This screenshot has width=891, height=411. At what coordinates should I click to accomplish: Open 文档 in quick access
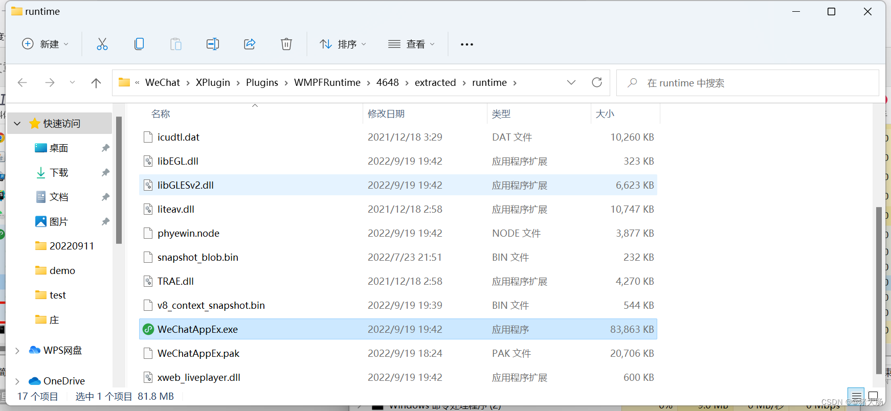59,197
